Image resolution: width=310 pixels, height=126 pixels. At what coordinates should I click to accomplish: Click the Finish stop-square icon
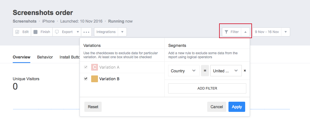pyautogui.click(x=35, y=32)
